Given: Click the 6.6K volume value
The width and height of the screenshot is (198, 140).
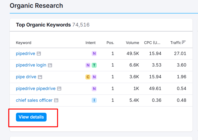Looking at the screenshot, I should point(134,65).
